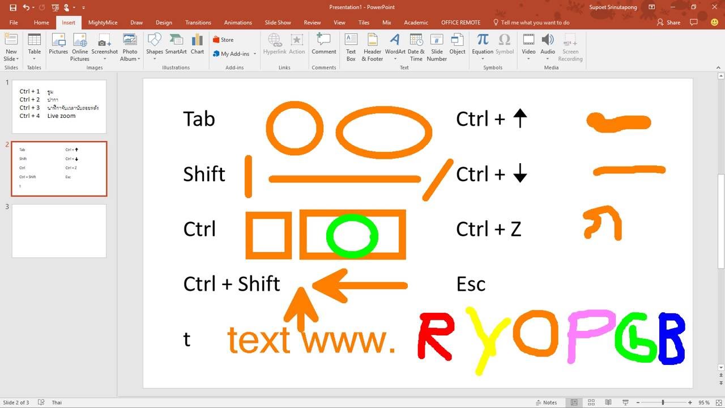Open the File tab
This screenshot has height=408, width=725.
[x=14, y=23]
